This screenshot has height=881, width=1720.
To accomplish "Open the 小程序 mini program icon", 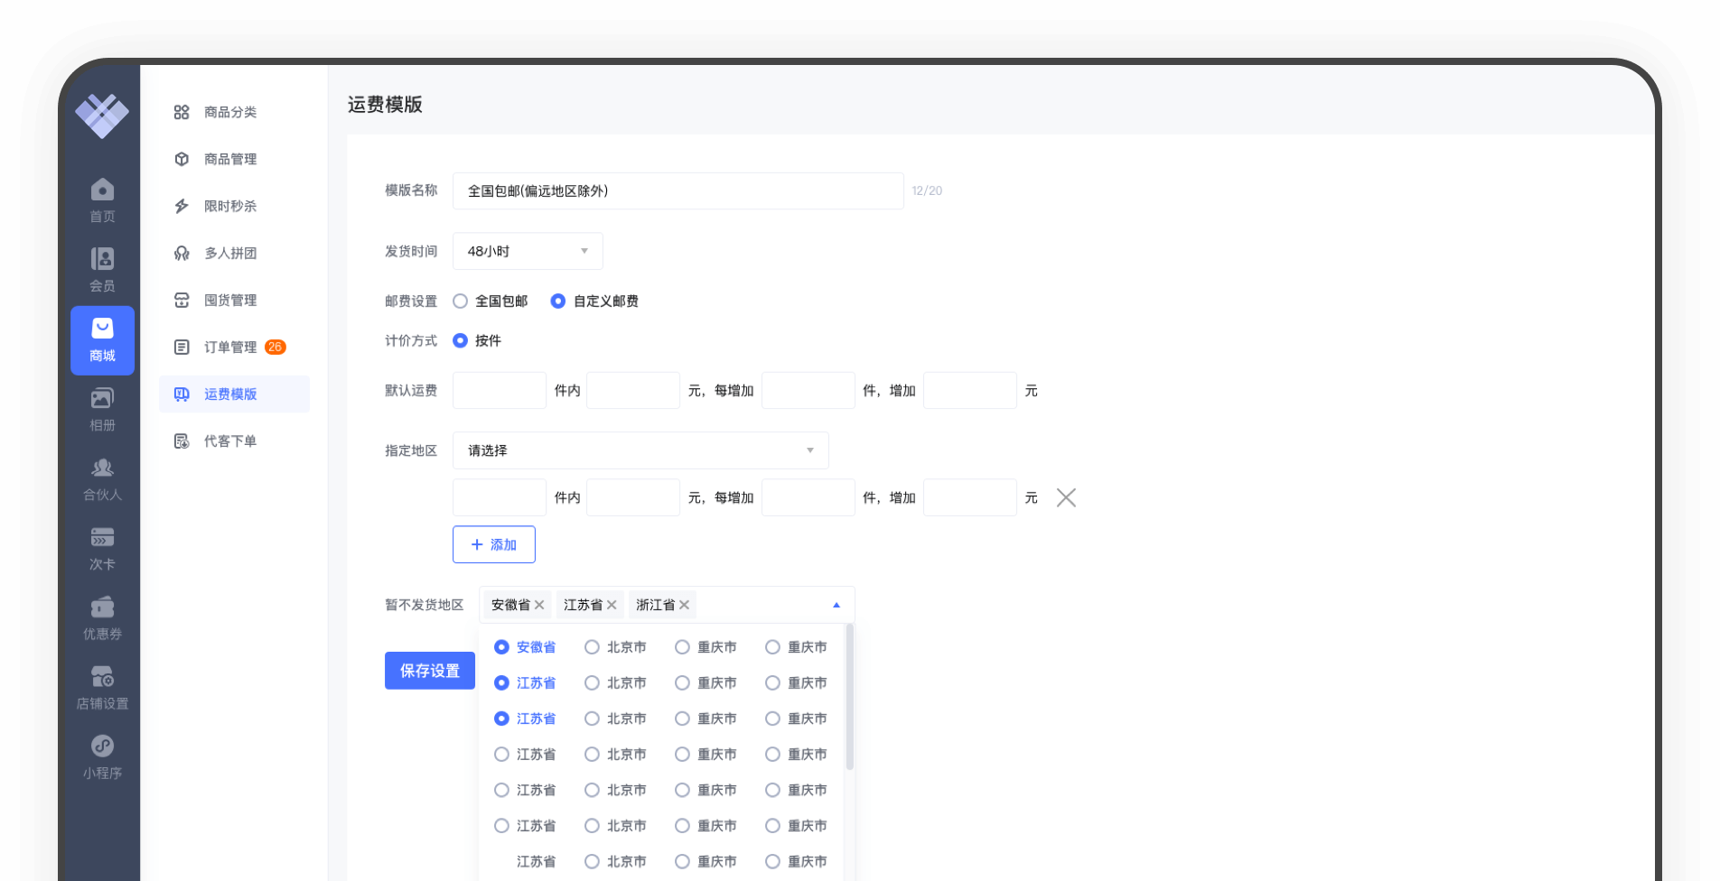I will 102,747.
